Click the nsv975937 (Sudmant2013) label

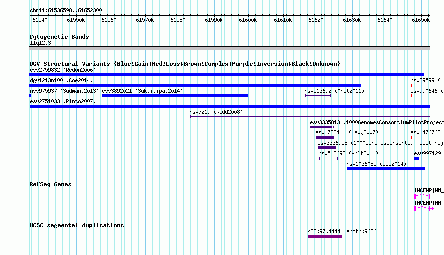coord(64,91)
